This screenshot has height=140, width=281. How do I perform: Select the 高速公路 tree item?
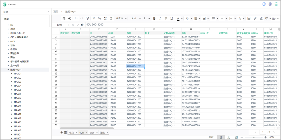click(15, 53)
